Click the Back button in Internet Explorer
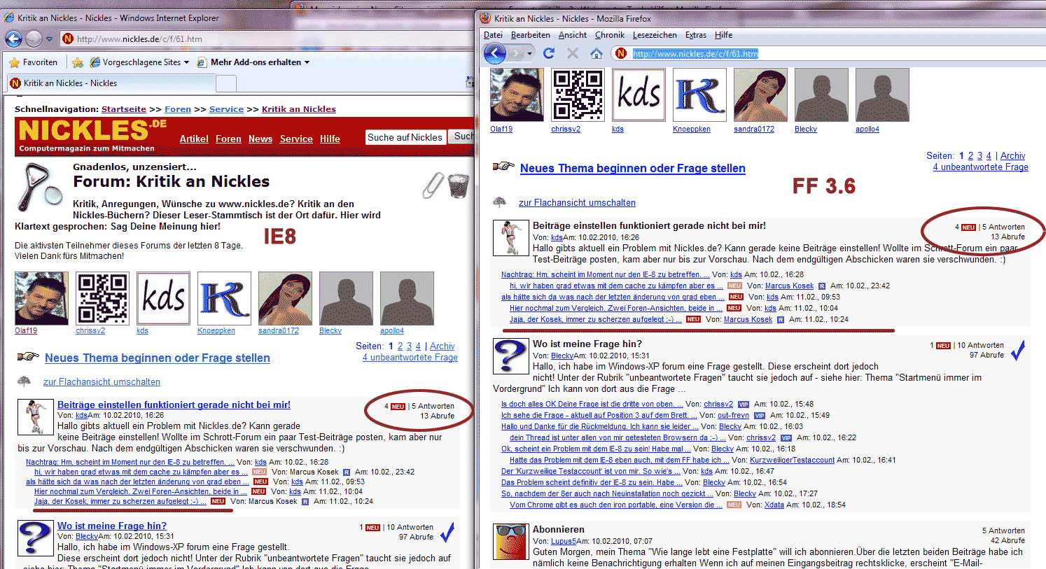Viewport: 1046px width, 569px height. (x=14, y=38)
